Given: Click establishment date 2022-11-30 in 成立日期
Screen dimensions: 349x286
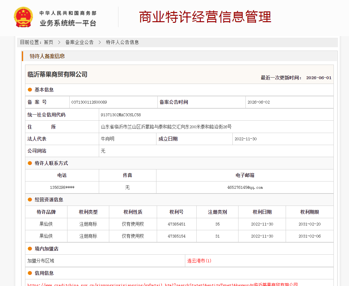Looking at the screenshot, I should pos(245,139).
